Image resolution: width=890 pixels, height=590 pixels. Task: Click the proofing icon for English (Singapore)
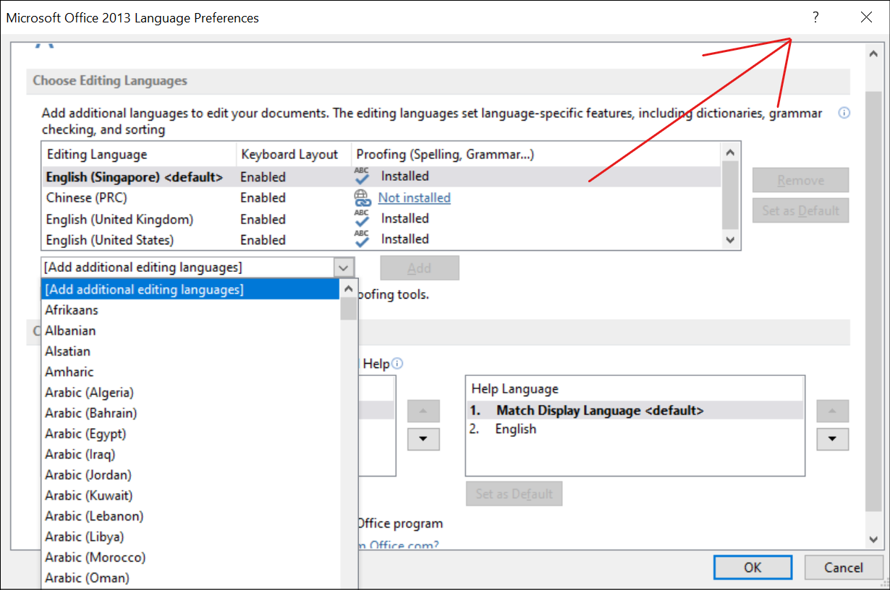pyautogui.click(x=362, y=176)
